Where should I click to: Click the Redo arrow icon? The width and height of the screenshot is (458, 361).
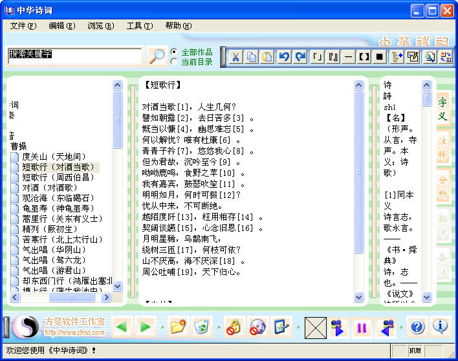pos(300,57)
